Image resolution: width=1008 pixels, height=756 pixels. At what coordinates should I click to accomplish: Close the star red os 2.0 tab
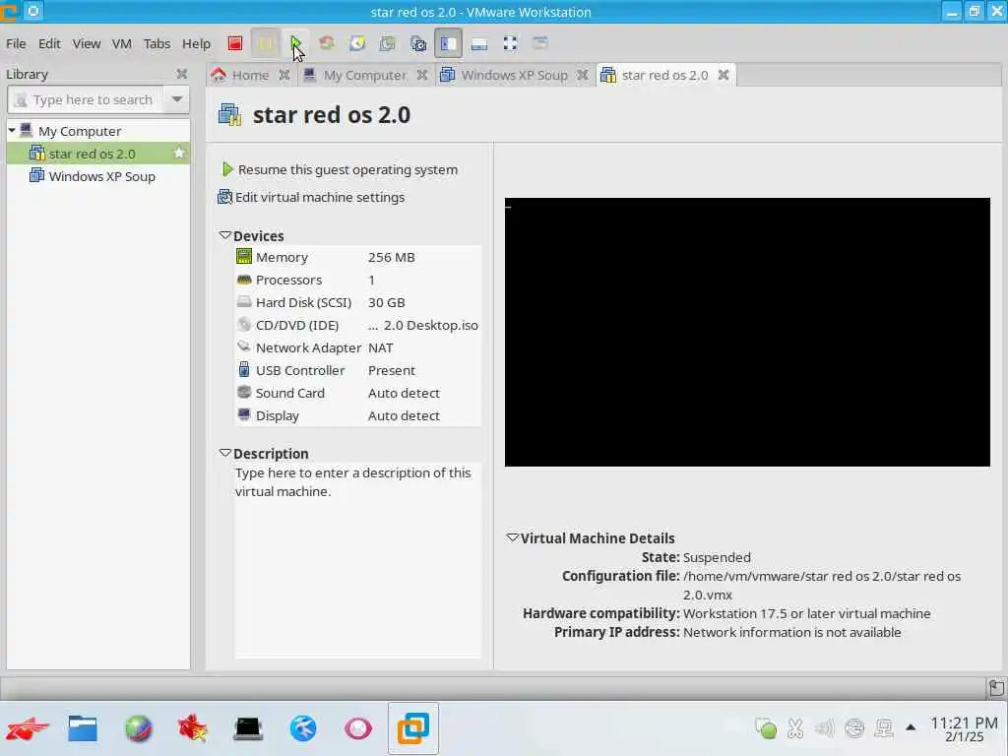pyautogui.click(x=724, y=75)
